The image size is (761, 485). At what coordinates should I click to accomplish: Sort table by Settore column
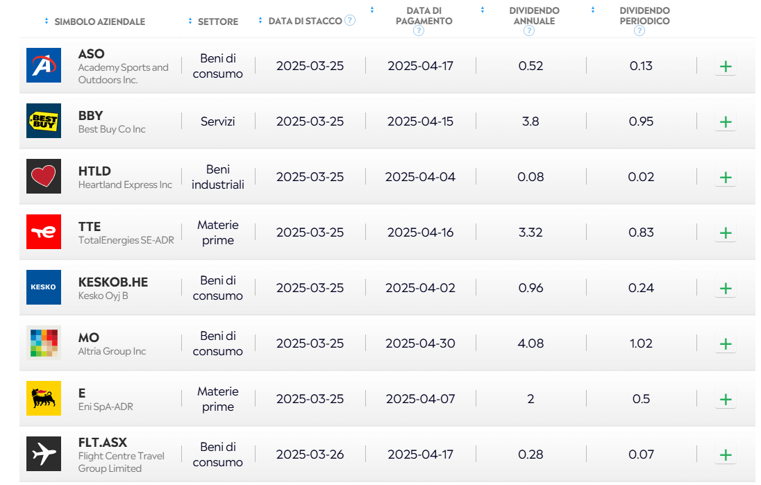[x=217, y=22]
